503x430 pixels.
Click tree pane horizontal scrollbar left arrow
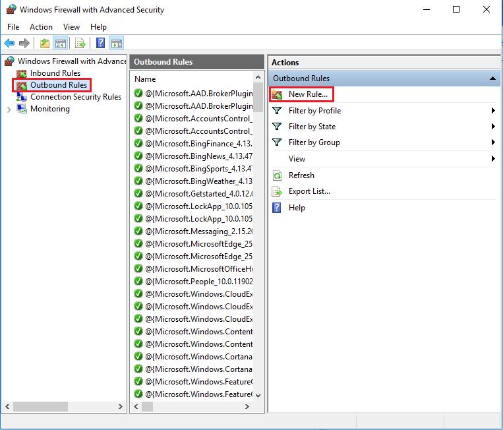point(7,406)
